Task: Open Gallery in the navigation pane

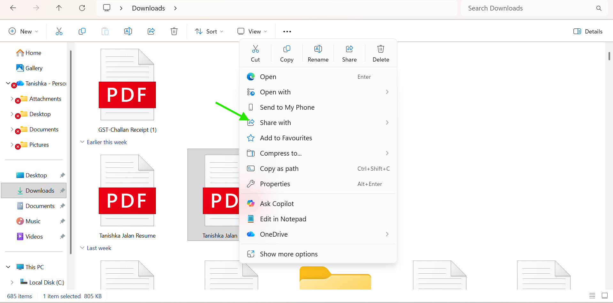Action: pyautogui.click(x=29, y=68)
